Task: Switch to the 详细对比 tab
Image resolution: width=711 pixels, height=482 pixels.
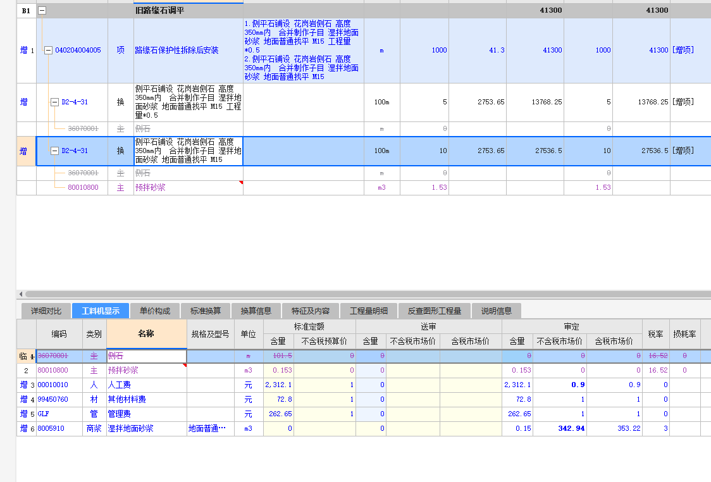Action: [x=46, y=311]
